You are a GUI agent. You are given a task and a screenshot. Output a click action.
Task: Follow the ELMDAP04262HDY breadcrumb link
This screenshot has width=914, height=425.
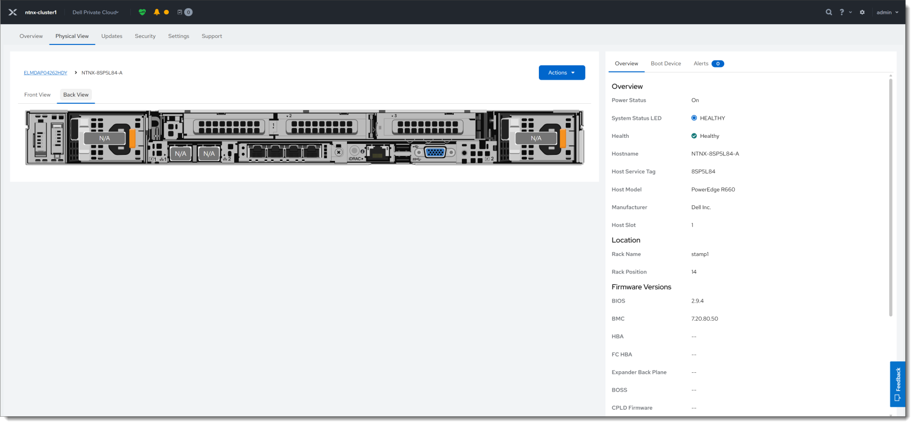point(46,72)
